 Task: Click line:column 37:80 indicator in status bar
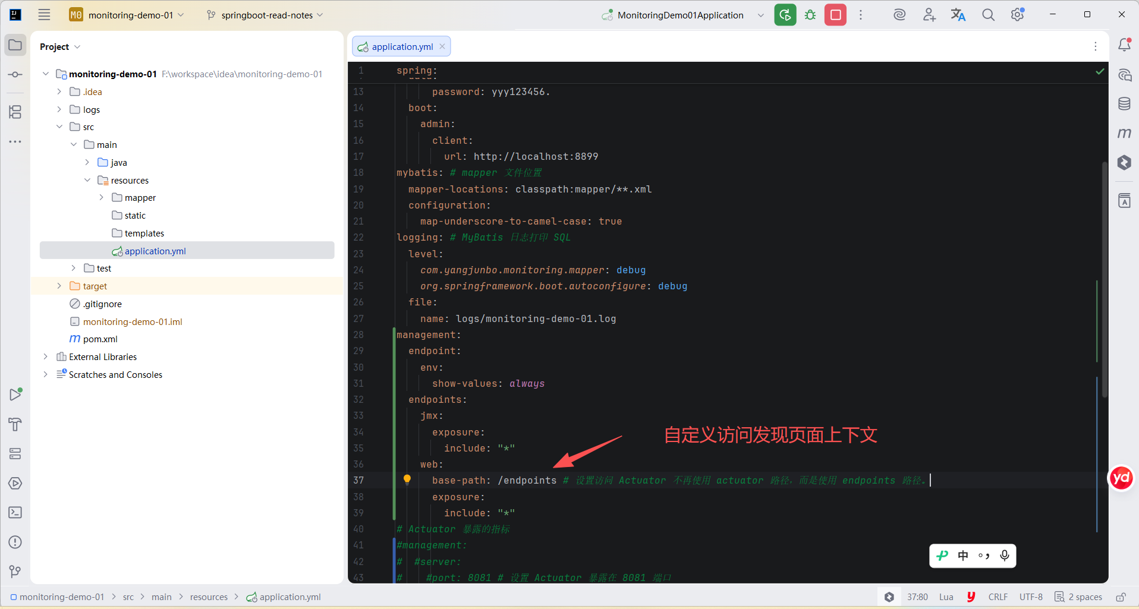(x=917, y=597)
